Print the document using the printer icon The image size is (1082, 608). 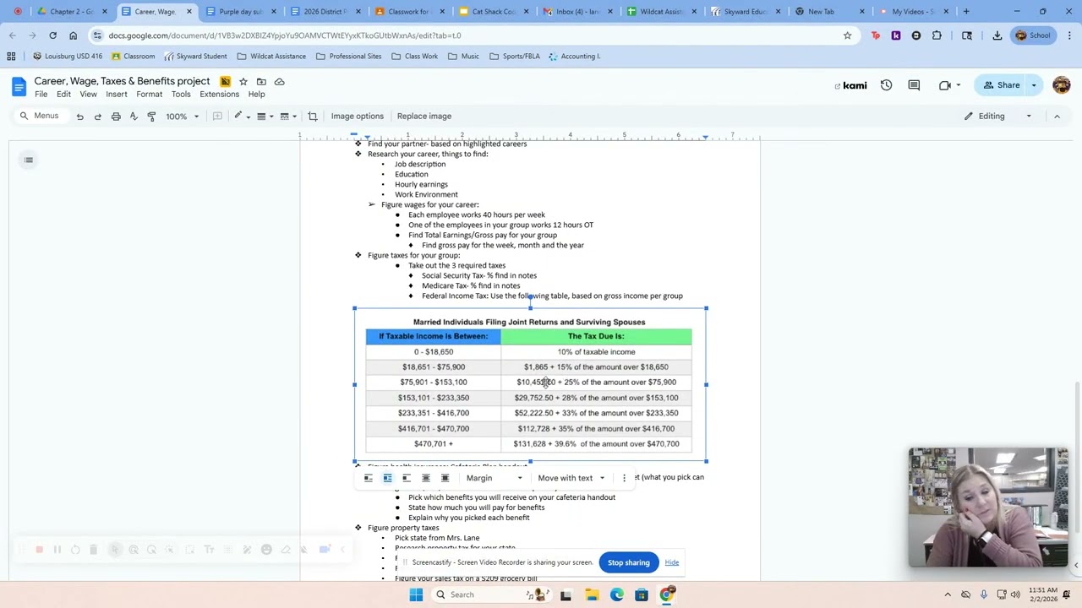[x=116, y=117]
